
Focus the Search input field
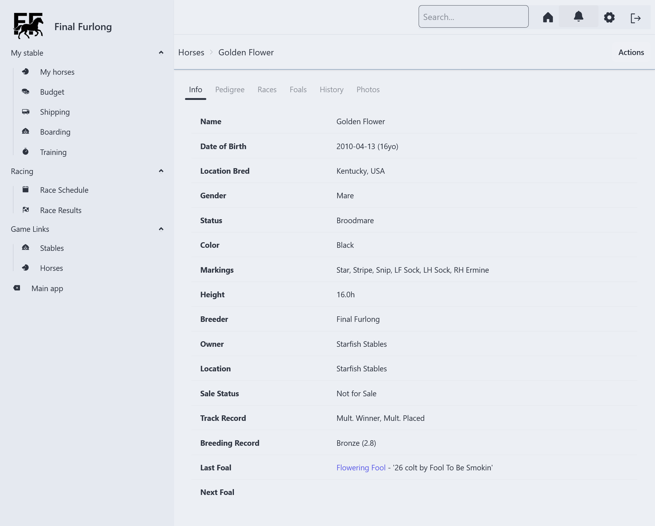pyautogui.click(x=473, y=17)
